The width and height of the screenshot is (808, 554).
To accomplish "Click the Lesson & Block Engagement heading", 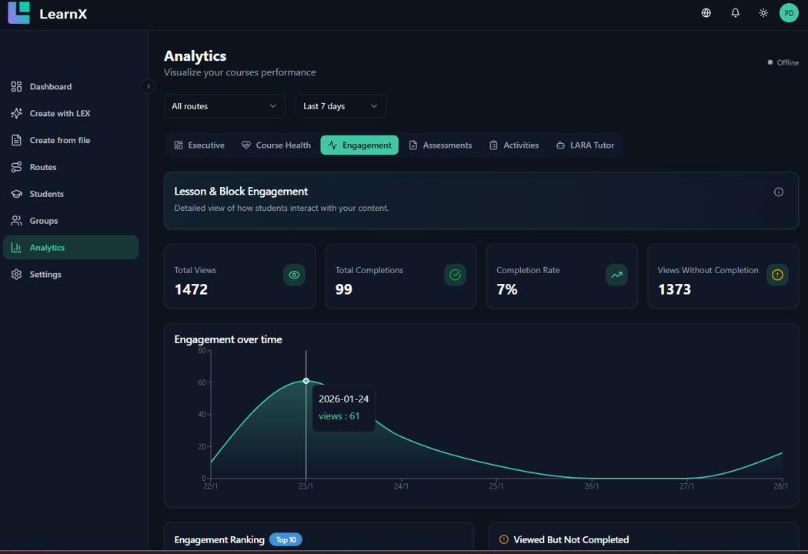I will pos(241,191).
